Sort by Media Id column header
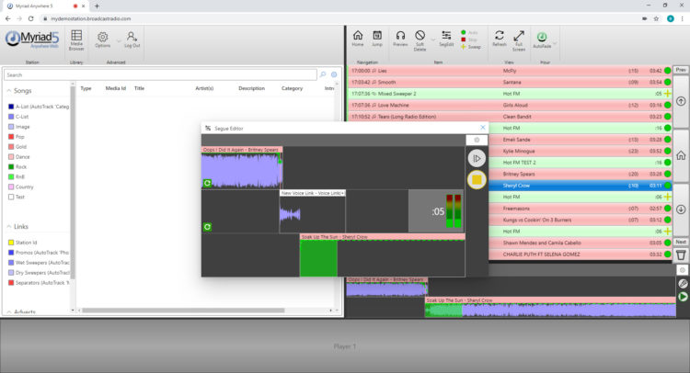690x373 pixels. click(115, 88)
